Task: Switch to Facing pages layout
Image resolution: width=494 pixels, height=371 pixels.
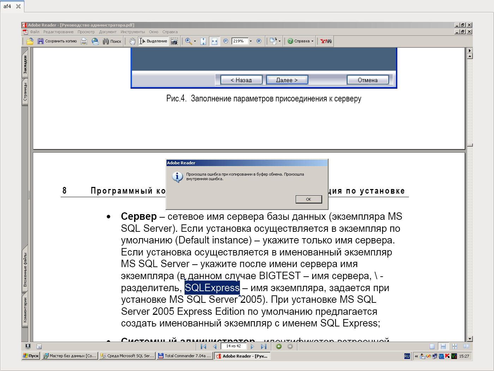Action: pyautogui.click(x=466, y=346)
